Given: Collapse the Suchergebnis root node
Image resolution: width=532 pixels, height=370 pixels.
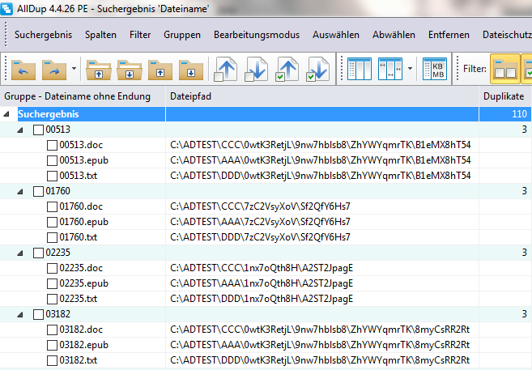Looking at the screenshot, I should (x=8, y=114).
